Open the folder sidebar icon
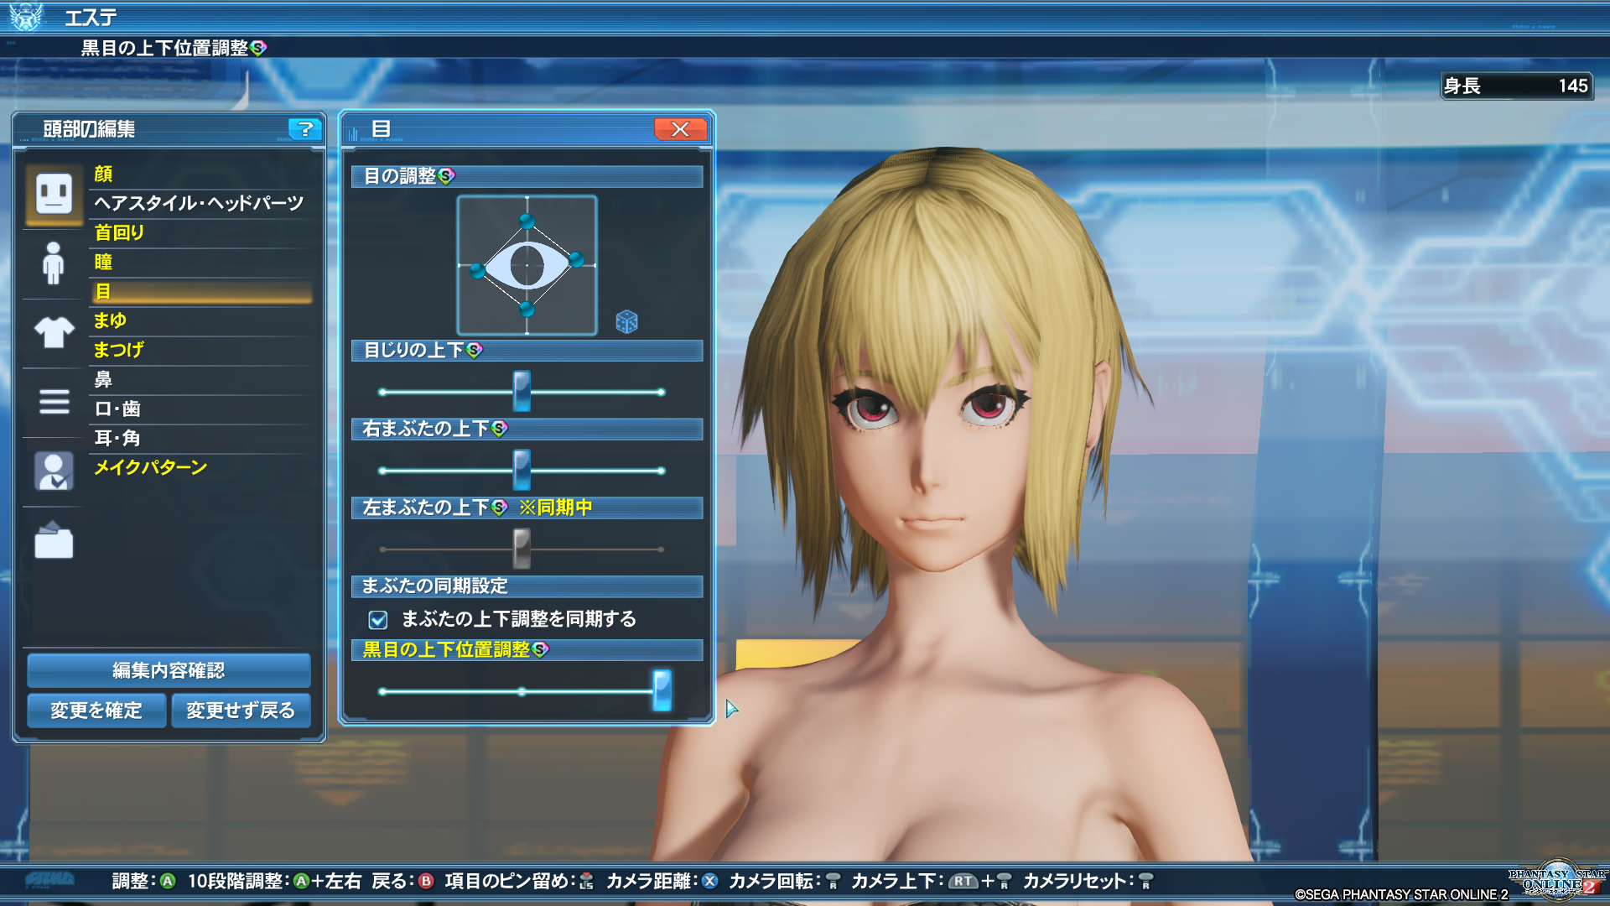The height and width of the screenshot is (906, 1610). [x=54, y=541]
